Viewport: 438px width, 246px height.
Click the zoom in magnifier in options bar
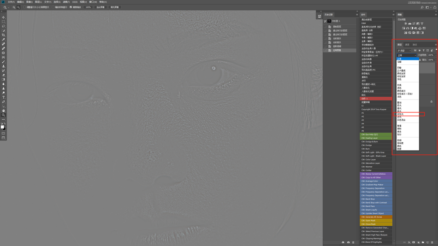tap(14, 7)
